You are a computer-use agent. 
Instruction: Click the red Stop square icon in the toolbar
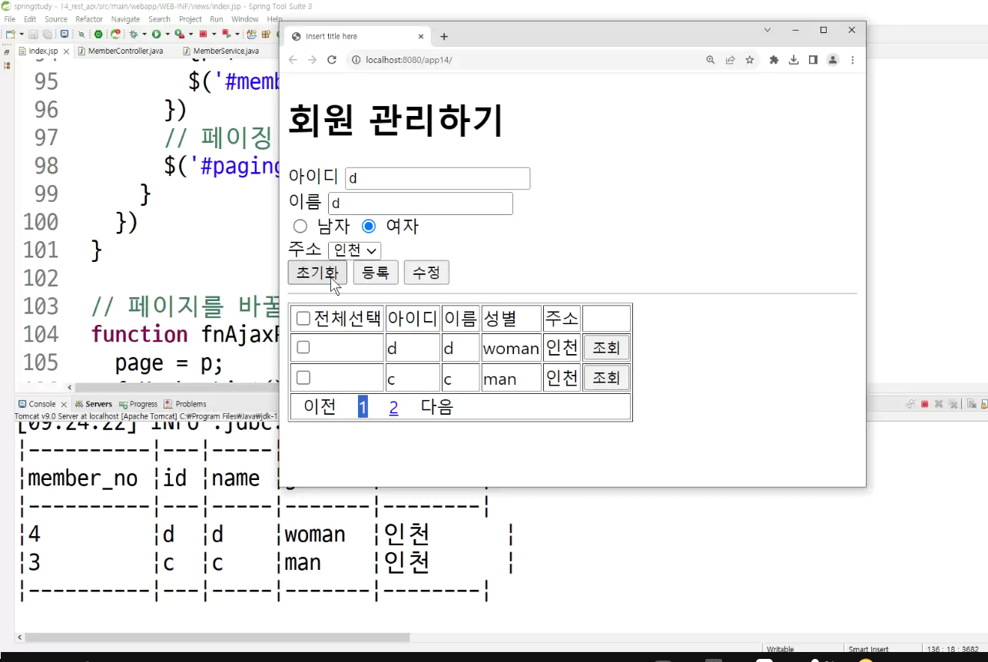[x=203, y=35]
